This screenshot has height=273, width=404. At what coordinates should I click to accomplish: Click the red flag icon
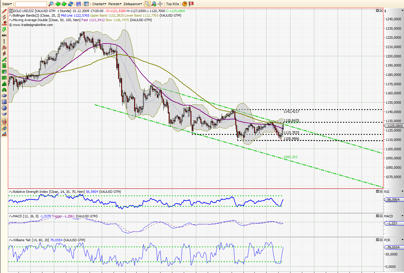coord(191,4)
